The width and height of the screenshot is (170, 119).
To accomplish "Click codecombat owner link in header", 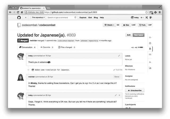I will pos(29,25).
